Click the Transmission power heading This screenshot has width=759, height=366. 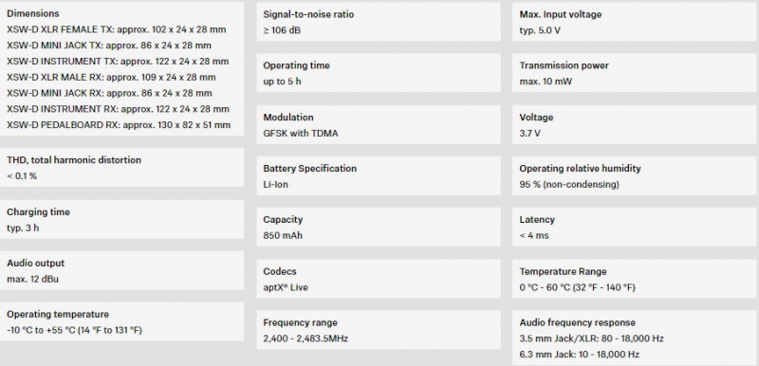(564, 65)
